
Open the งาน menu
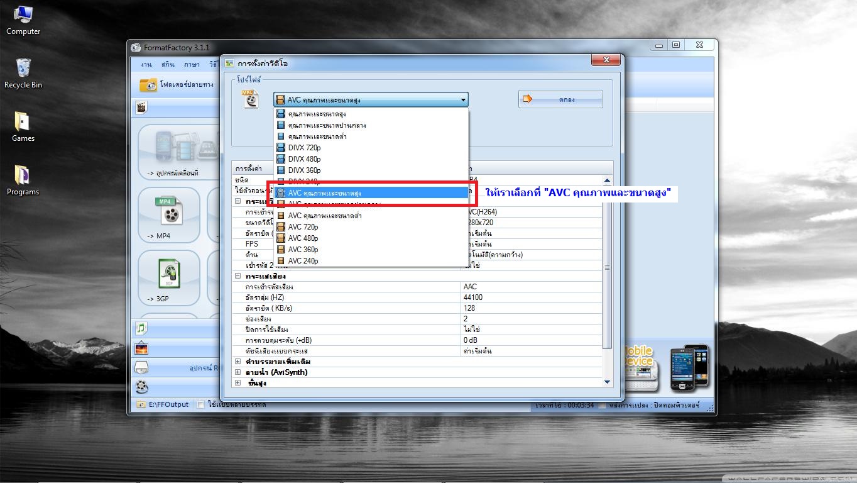click(x=146, y=64)
